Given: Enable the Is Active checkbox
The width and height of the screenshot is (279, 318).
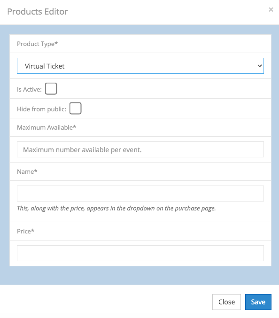Looking at the screenshot, I should tap(51, 89).
